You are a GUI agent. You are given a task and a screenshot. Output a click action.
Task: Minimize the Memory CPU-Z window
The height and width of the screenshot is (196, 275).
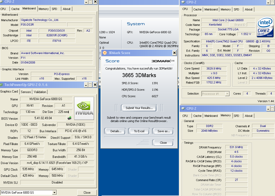[x=268, y=109]
